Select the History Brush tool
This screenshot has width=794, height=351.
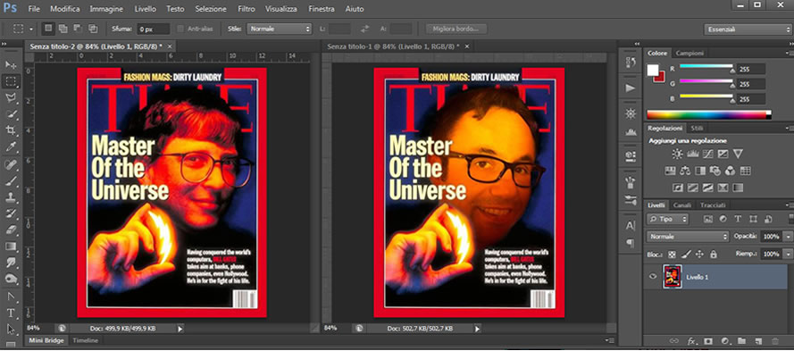(x=11, y=213)
